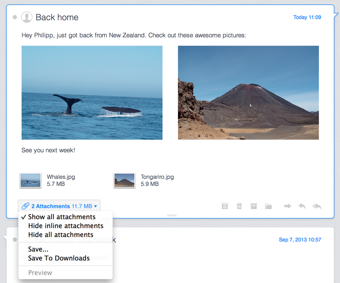Choose Save To Downloads from menu
Screen dimensions: 340x283
[x=58, y=258]
